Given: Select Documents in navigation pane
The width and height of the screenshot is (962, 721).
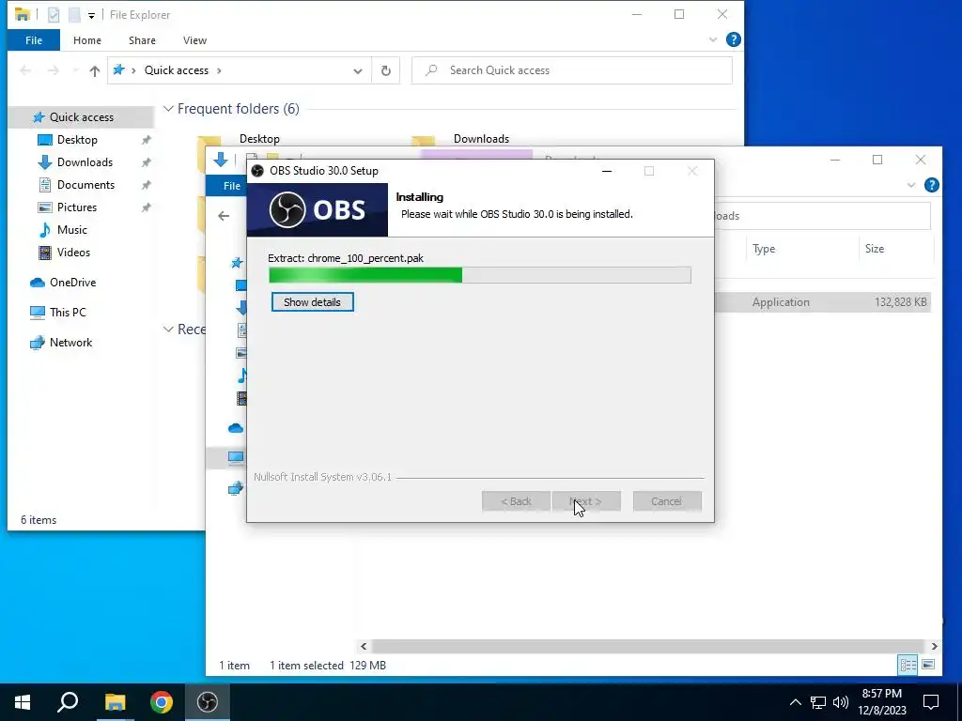Looking at the screenshot, I should [85, 185].
